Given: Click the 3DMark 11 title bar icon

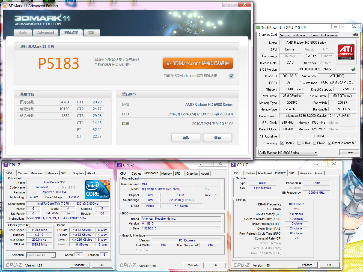Looking at the screenshot, I should (5, 5).
